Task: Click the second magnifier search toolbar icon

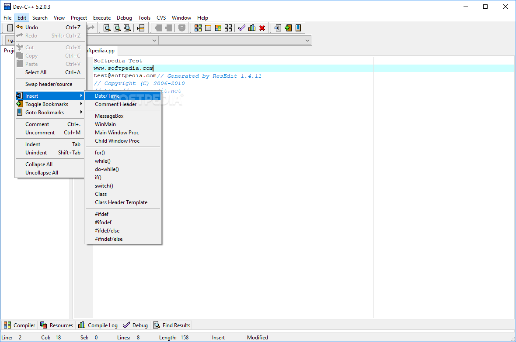Action: point(117,28)
